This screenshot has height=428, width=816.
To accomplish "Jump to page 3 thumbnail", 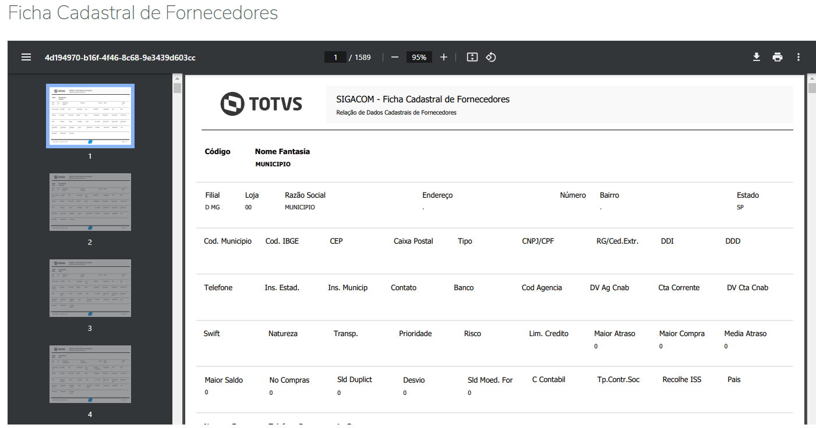I will (90, 288).
